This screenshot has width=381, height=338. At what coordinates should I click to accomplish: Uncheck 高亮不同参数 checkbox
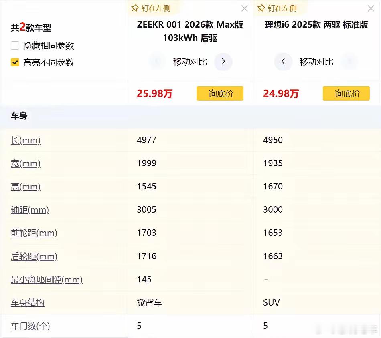coord(15,62)
